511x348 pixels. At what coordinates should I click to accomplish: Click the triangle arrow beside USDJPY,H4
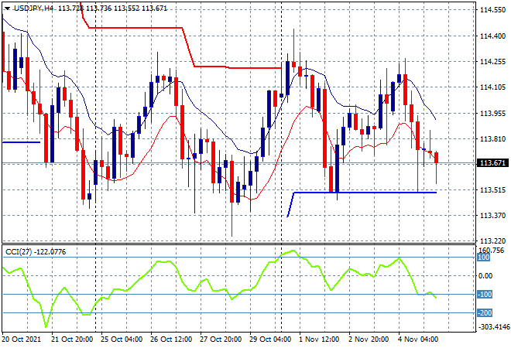[x=8, y=9]
